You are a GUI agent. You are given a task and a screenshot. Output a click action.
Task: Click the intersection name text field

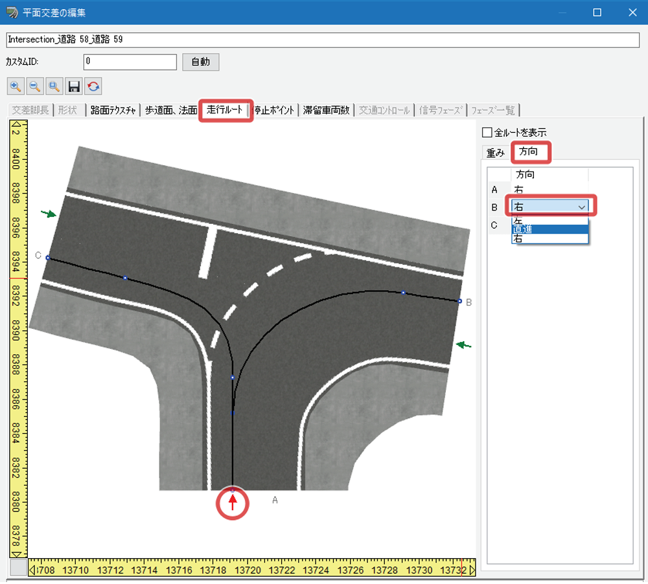point(323,39)
